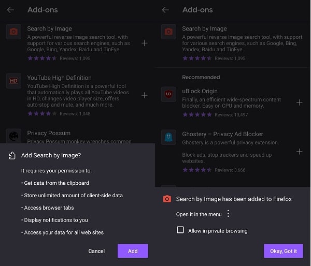Click the Search by Image camera icon in the confirmation dialog
The image size is (311, 266).
pos(167,199)
